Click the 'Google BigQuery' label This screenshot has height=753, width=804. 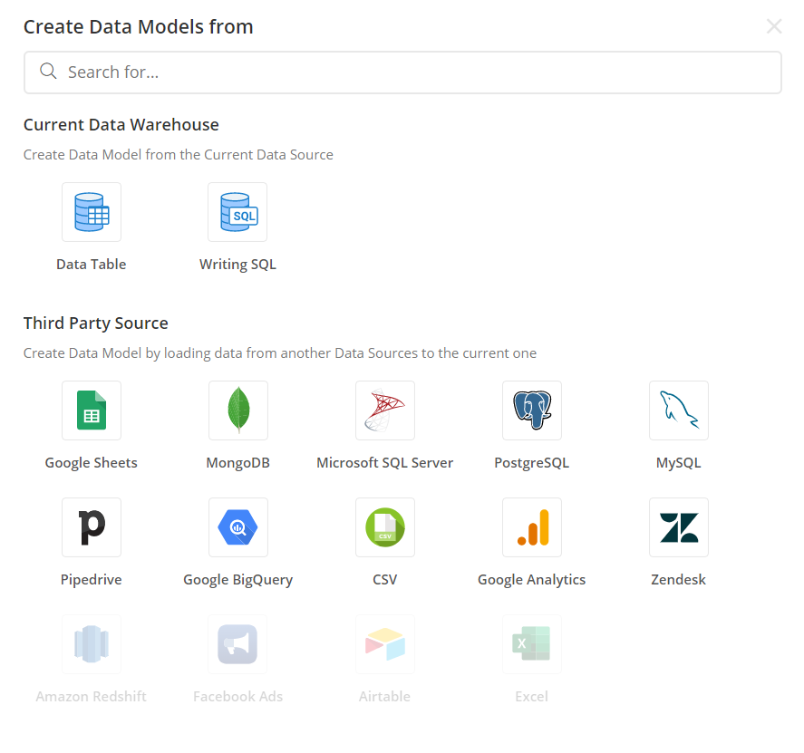237,580
